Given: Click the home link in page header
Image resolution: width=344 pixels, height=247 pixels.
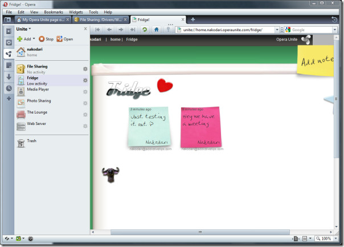Looking at the screenshot, I should tap(116, 39).
